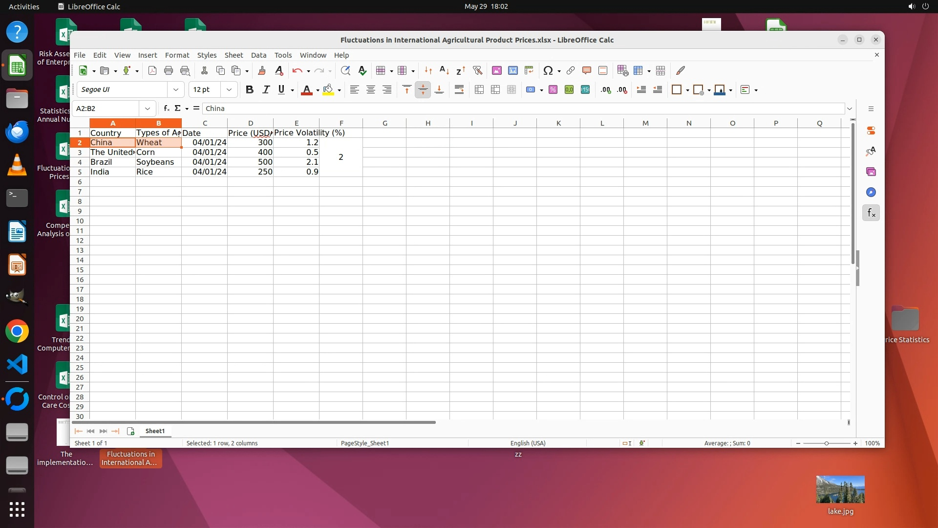Expand the font name dropdown
Screen dimensions: 938x528
(x=175, y=90)
